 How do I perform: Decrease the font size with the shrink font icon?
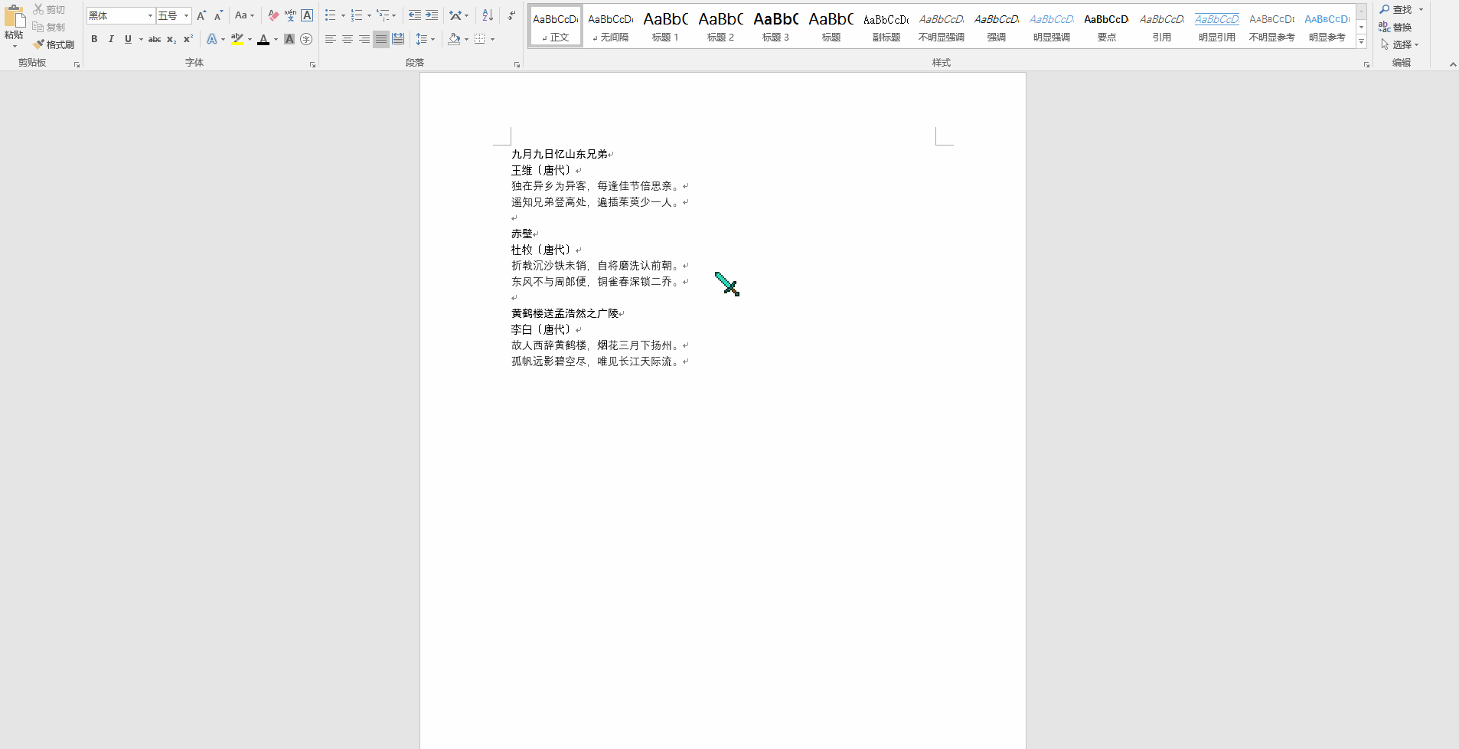click(x=218, y=15)
